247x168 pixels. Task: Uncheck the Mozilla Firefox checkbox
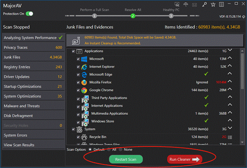coord(78,82)
